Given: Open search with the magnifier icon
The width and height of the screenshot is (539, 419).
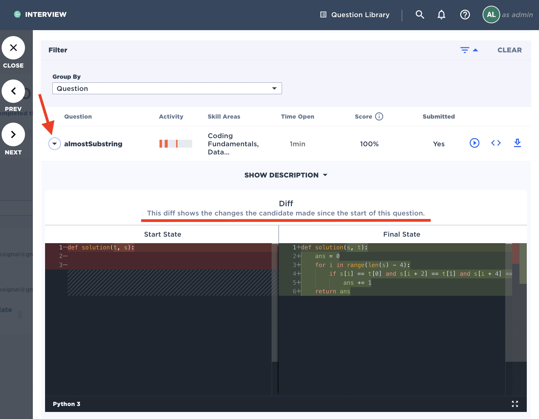Looking at the screenshot, I should (x=420, y=14).
